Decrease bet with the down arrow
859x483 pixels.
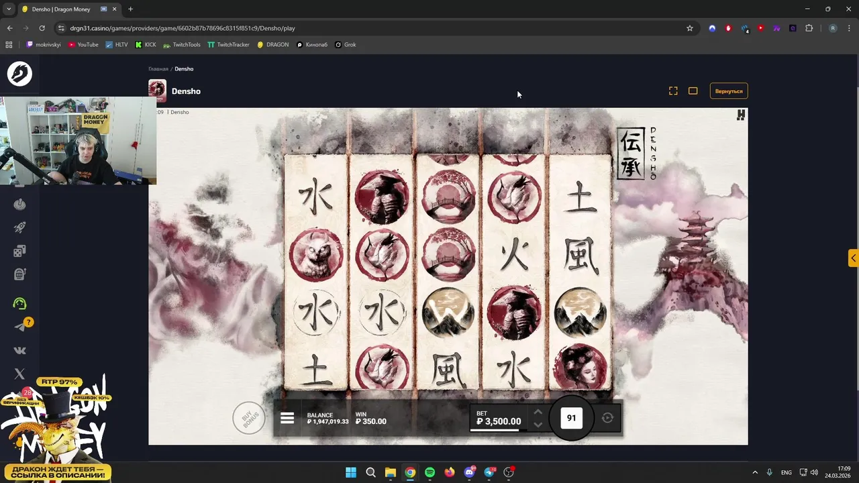click(x=538, y=425)
